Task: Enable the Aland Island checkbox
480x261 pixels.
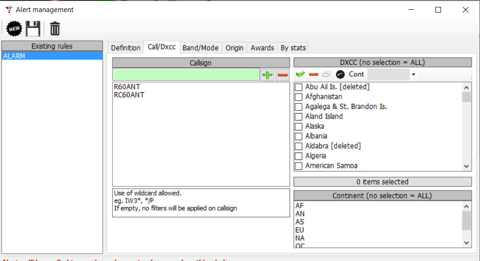Action: 298,117
